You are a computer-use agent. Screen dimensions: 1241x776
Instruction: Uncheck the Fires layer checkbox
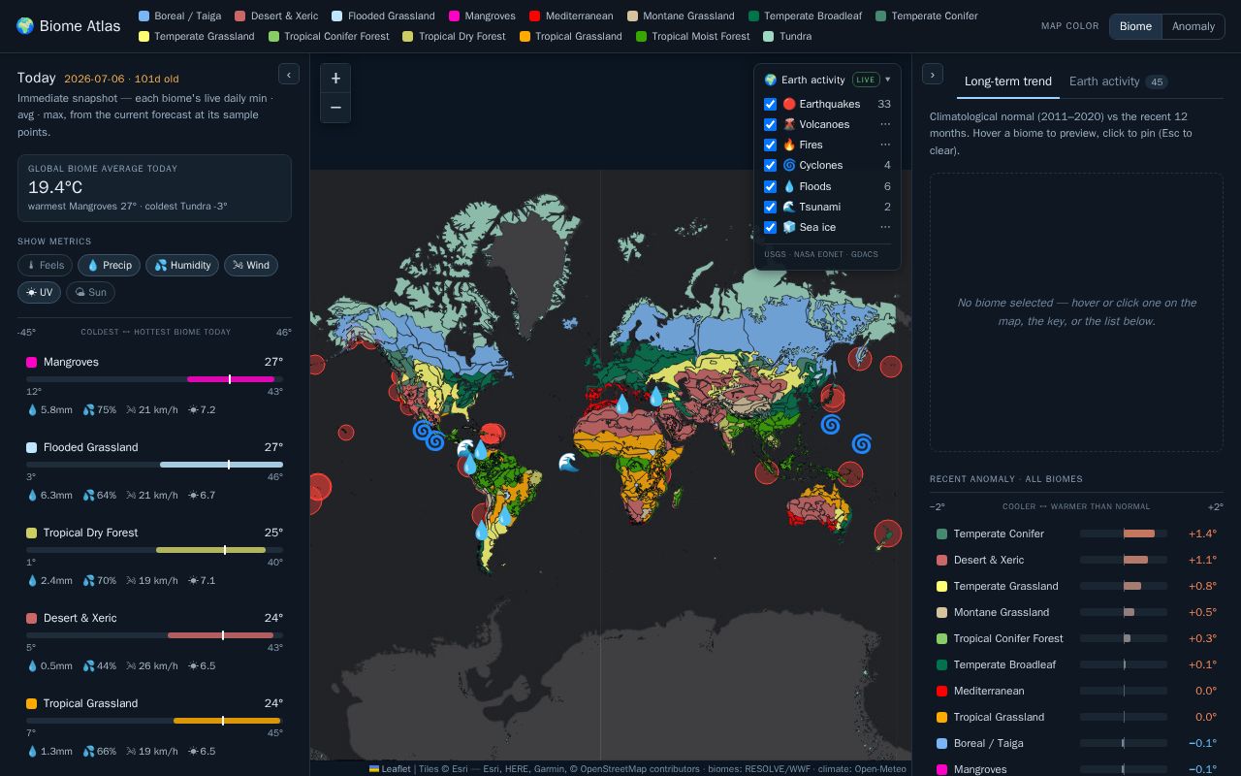click(x=771, y=145)
